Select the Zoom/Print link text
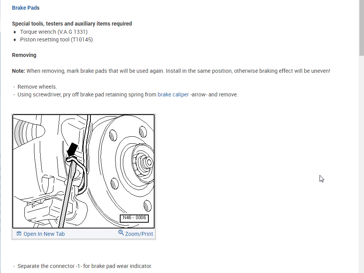Viewport: 364px width, 273px height. 139,234
